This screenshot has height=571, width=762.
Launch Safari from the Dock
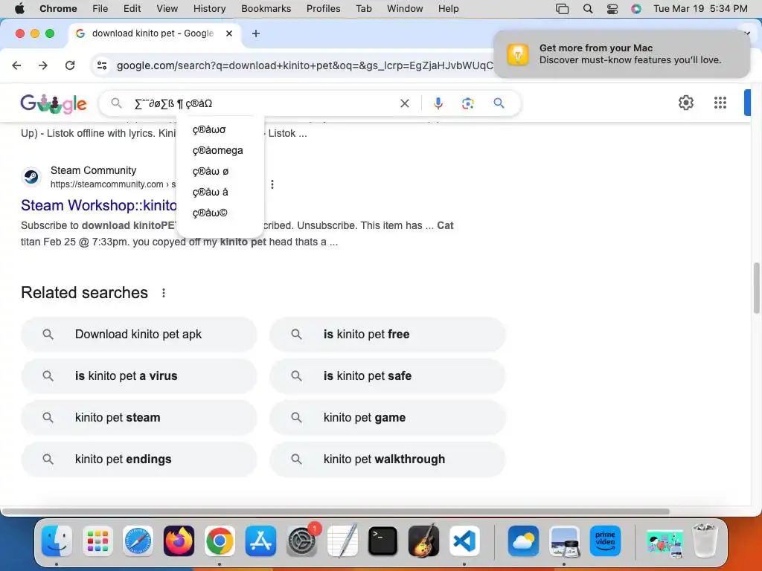click(138, 541)
